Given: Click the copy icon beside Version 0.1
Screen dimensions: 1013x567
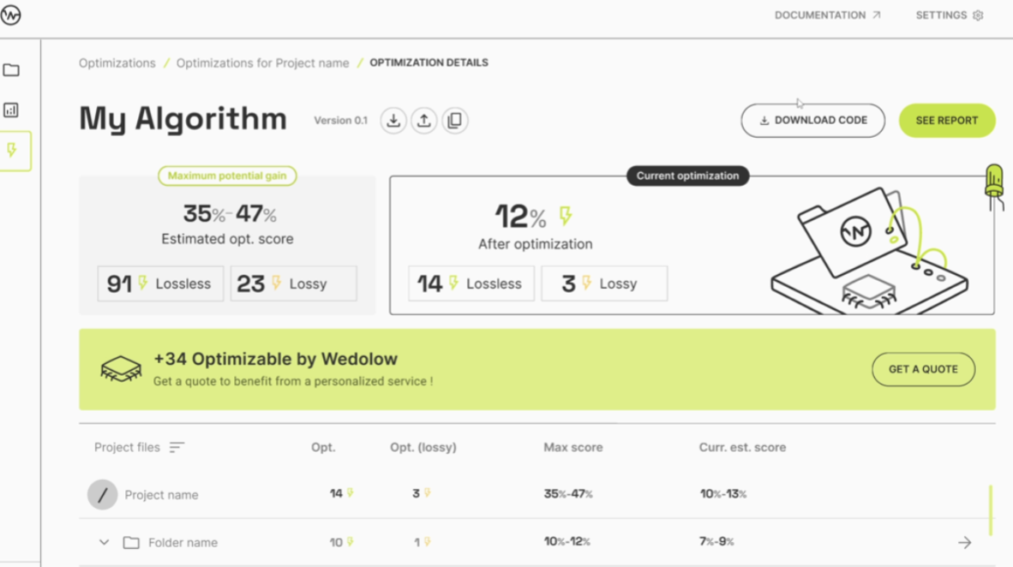Looking at the screenshot, I should tap(455, 121).
